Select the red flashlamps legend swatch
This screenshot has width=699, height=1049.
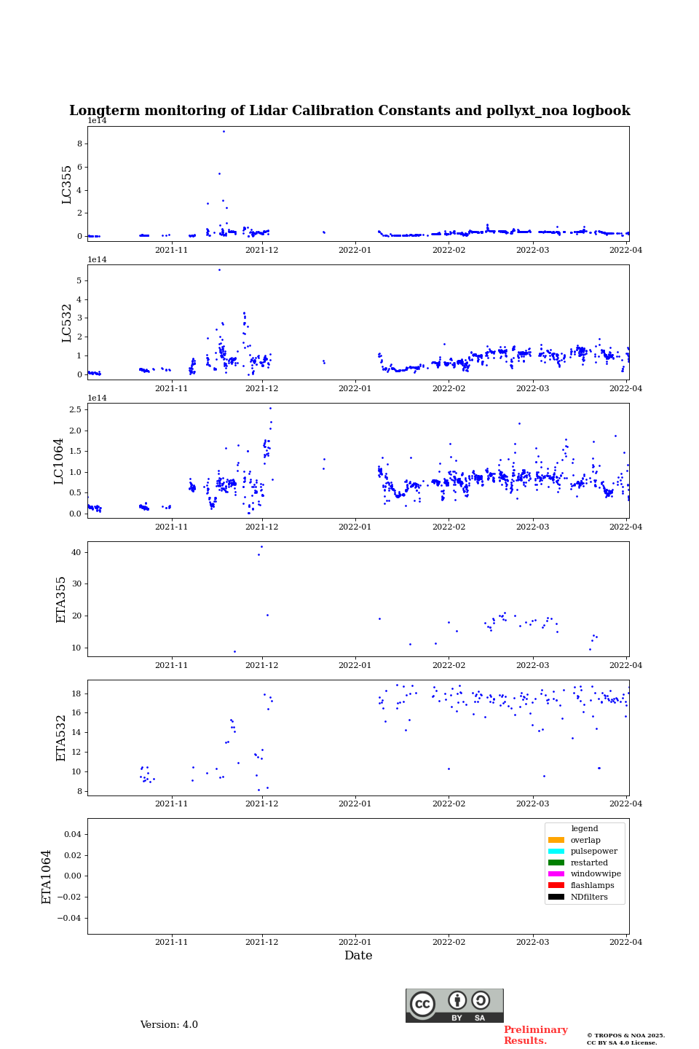pyautogui.click(x=556, y=885)
